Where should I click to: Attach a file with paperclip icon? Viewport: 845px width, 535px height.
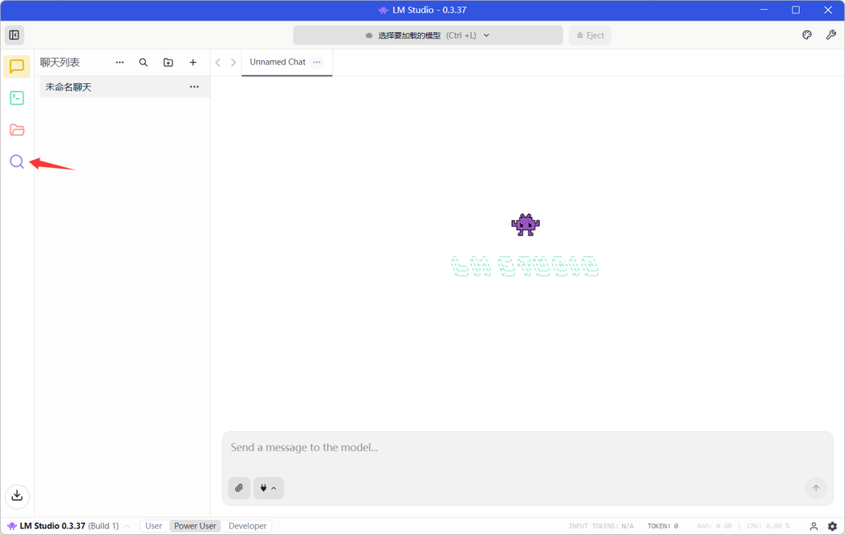pos(239,488)
